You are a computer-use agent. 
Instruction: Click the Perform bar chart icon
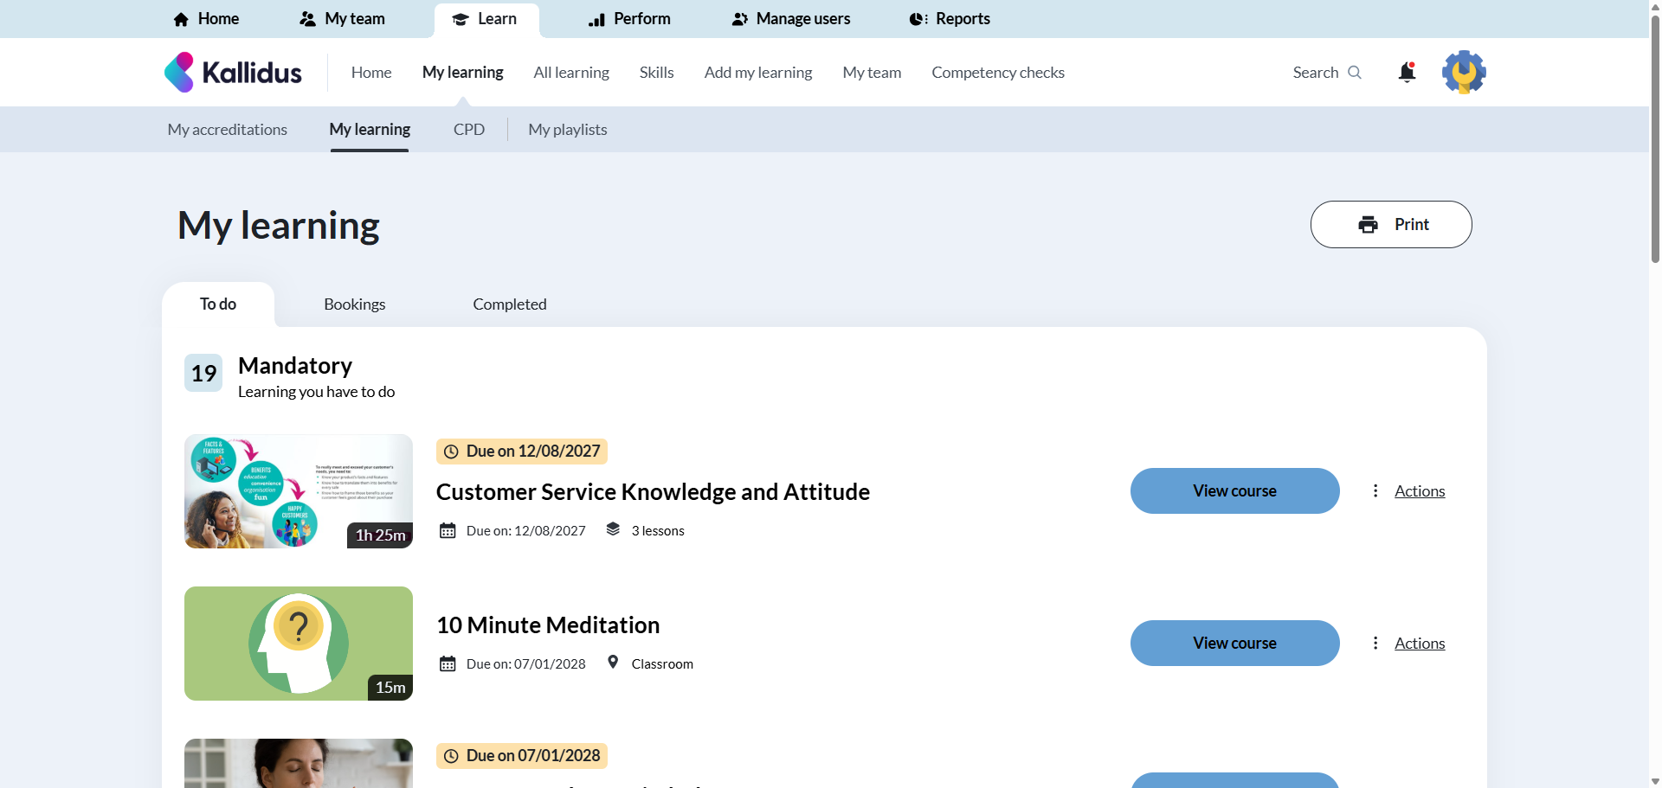pyautogui.click(x=596, y=19)
